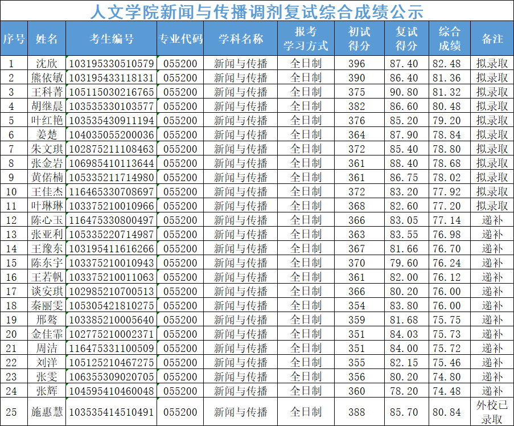This screenshot has height=426, width=514.
Task: Select the 考生编号 header cell
Action: [x=112, y=39]
